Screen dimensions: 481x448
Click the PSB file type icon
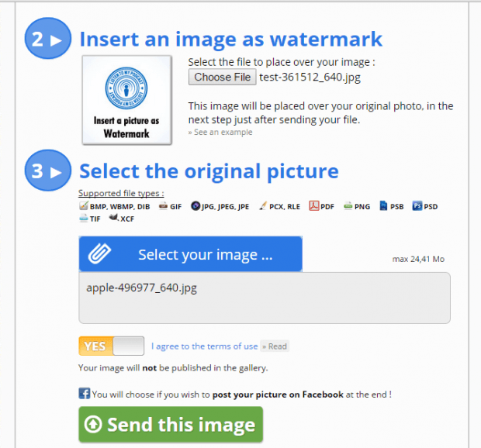tap(383, 205)
